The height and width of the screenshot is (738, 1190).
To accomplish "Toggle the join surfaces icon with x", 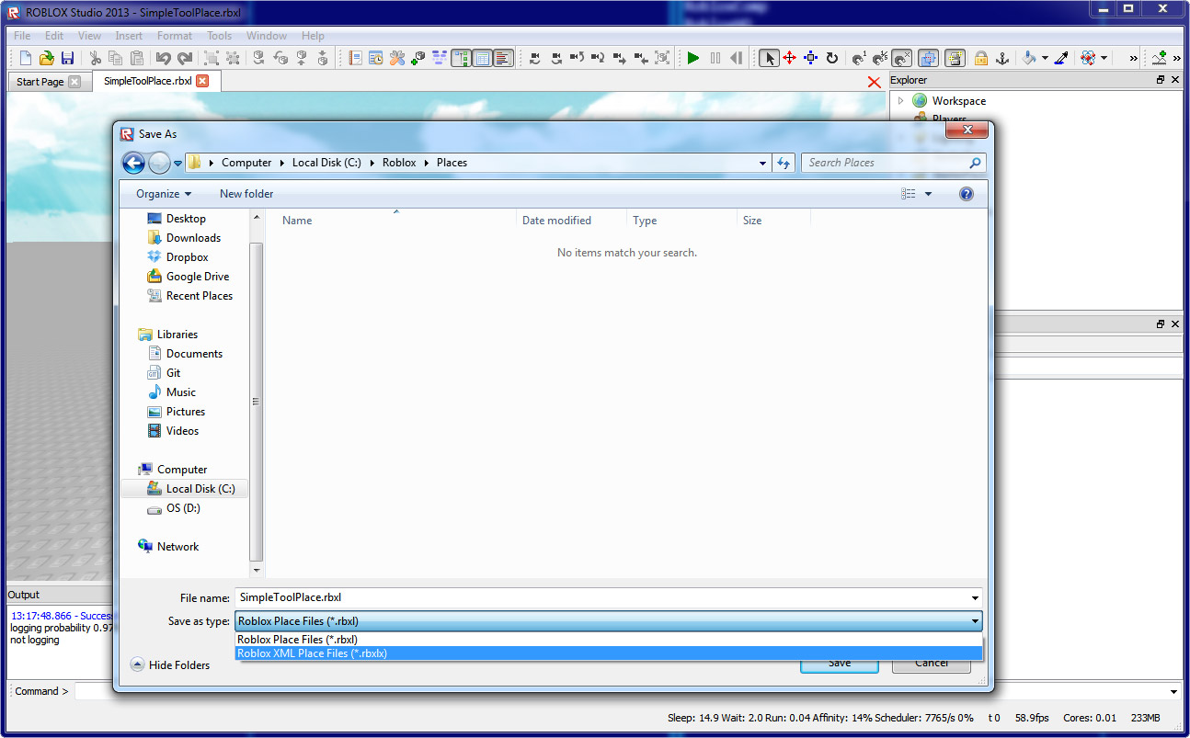I will coord(902,58).
